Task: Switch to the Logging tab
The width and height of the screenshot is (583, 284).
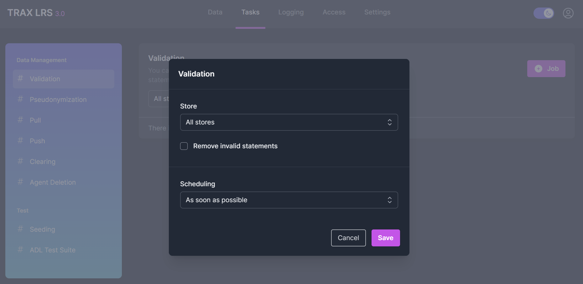Action: tap(291, 12)
